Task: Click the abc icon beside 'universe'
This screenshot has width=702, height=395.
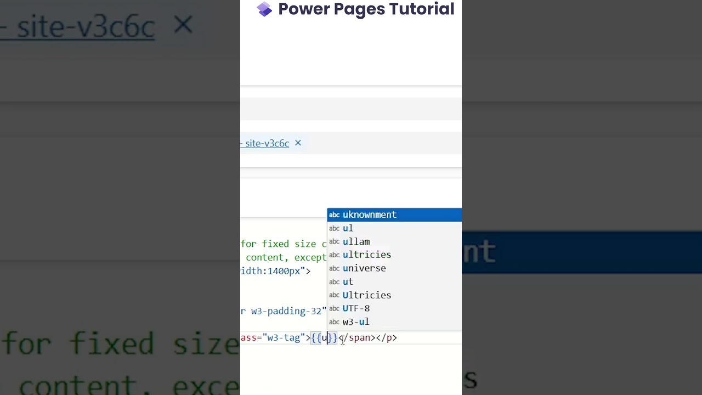Action: click(335, 268)
